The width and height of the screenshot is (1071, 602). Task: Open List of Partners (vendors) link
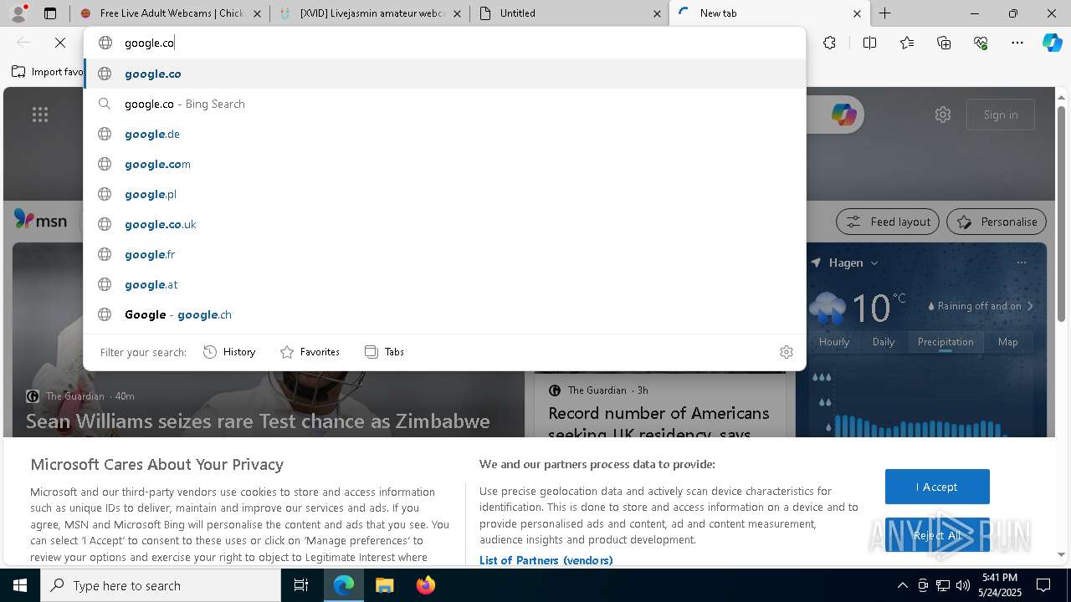coord(546,560)
